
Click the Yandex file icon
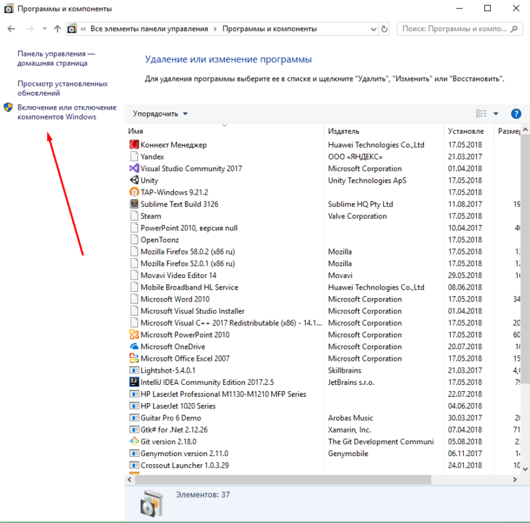coord(134,157)
